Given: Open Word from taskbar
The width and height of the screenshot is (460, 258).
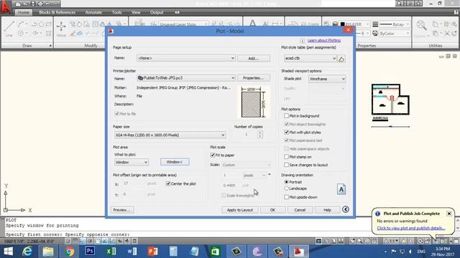Looking at the screenshot, I should [132, 252].
